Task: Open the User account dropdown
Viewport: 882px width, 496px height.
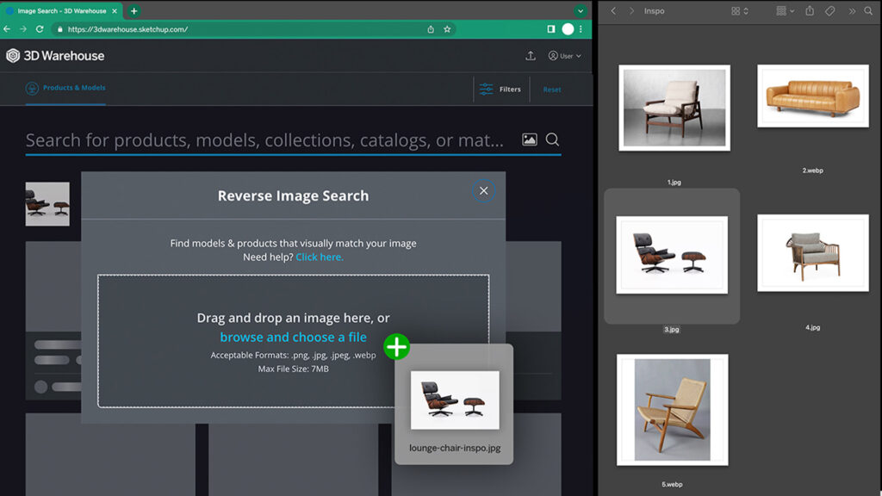Action: 566,55
